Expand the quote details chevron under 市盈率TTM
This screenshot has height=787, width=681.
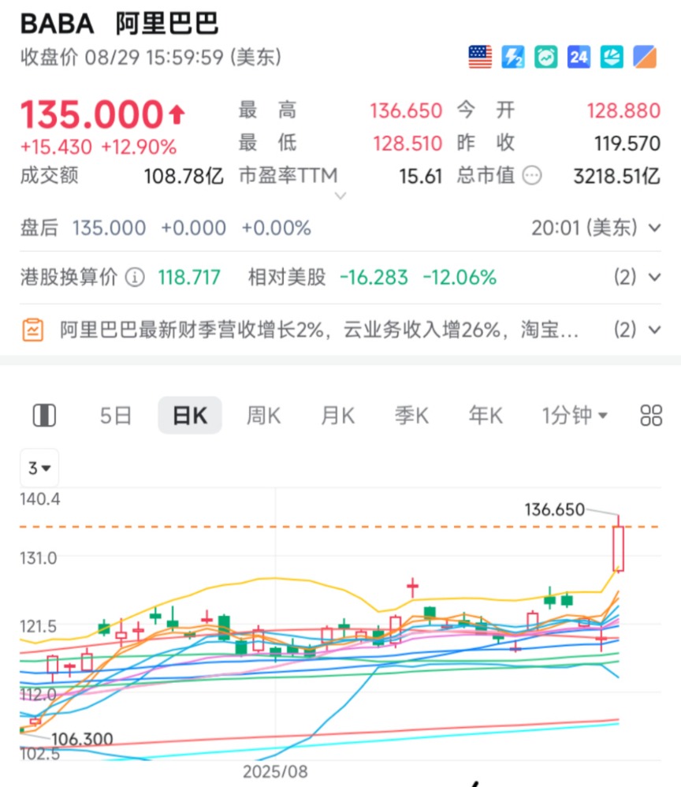pyautogui.click(x=340, y=196)
